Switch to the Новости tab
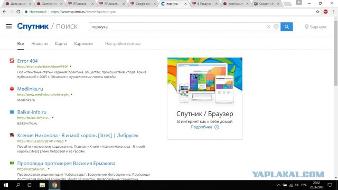 [x=40, y=43]
